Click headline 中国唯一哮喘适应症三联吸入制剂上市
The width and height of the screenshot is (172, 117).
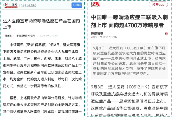pyautogui.click(x=129, y=21)
